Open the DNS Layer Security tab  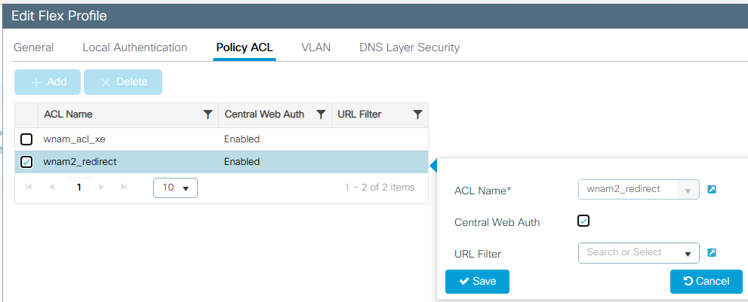pyautogui.click(x=409, y=47)
